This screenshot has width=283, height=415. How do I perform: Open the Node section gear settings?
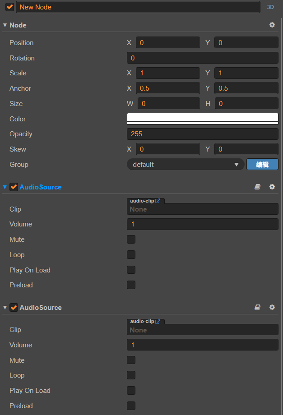(x=272, y=25)
